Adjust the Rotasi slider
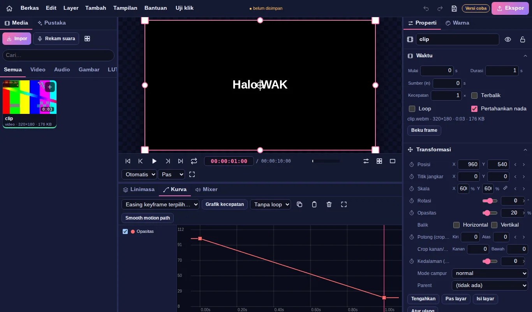 click(x=490, y=201)
